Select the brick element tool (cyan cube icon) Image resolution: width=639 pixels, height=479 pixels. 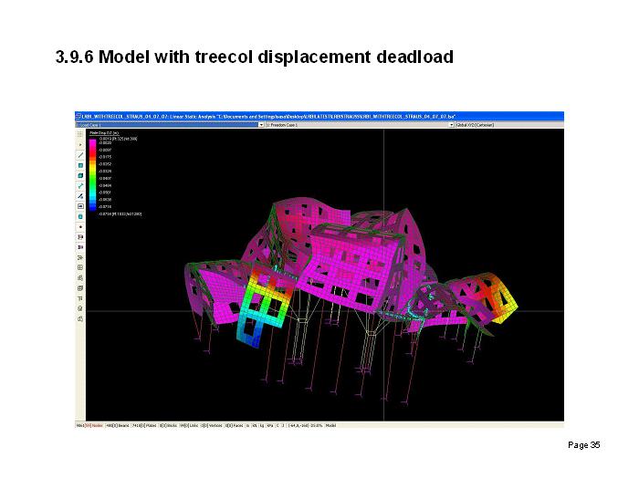coord(80,175)
